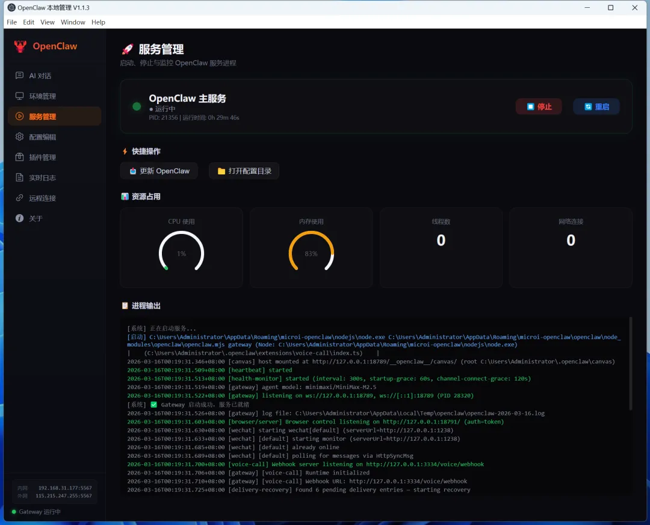
Task: Click the CPU 使用 gauge
Action: [182, 251]
